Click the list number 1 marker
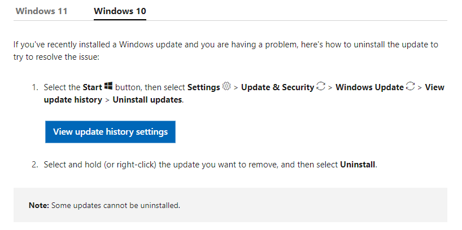 point(35,87)
